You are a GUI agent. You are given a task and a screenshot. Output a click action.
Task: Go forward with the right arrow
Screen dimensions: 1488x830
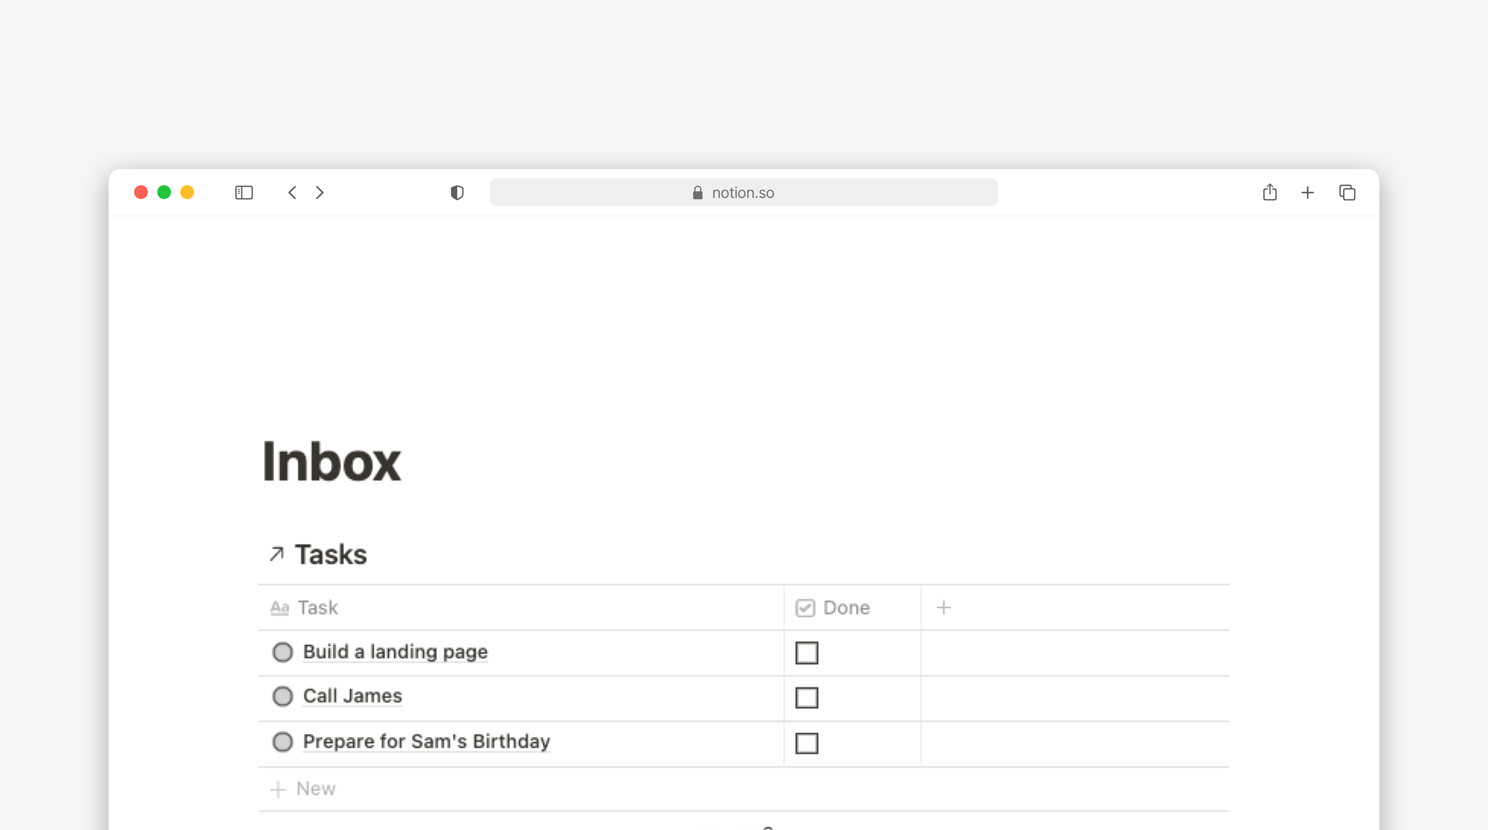pos(320,192)
